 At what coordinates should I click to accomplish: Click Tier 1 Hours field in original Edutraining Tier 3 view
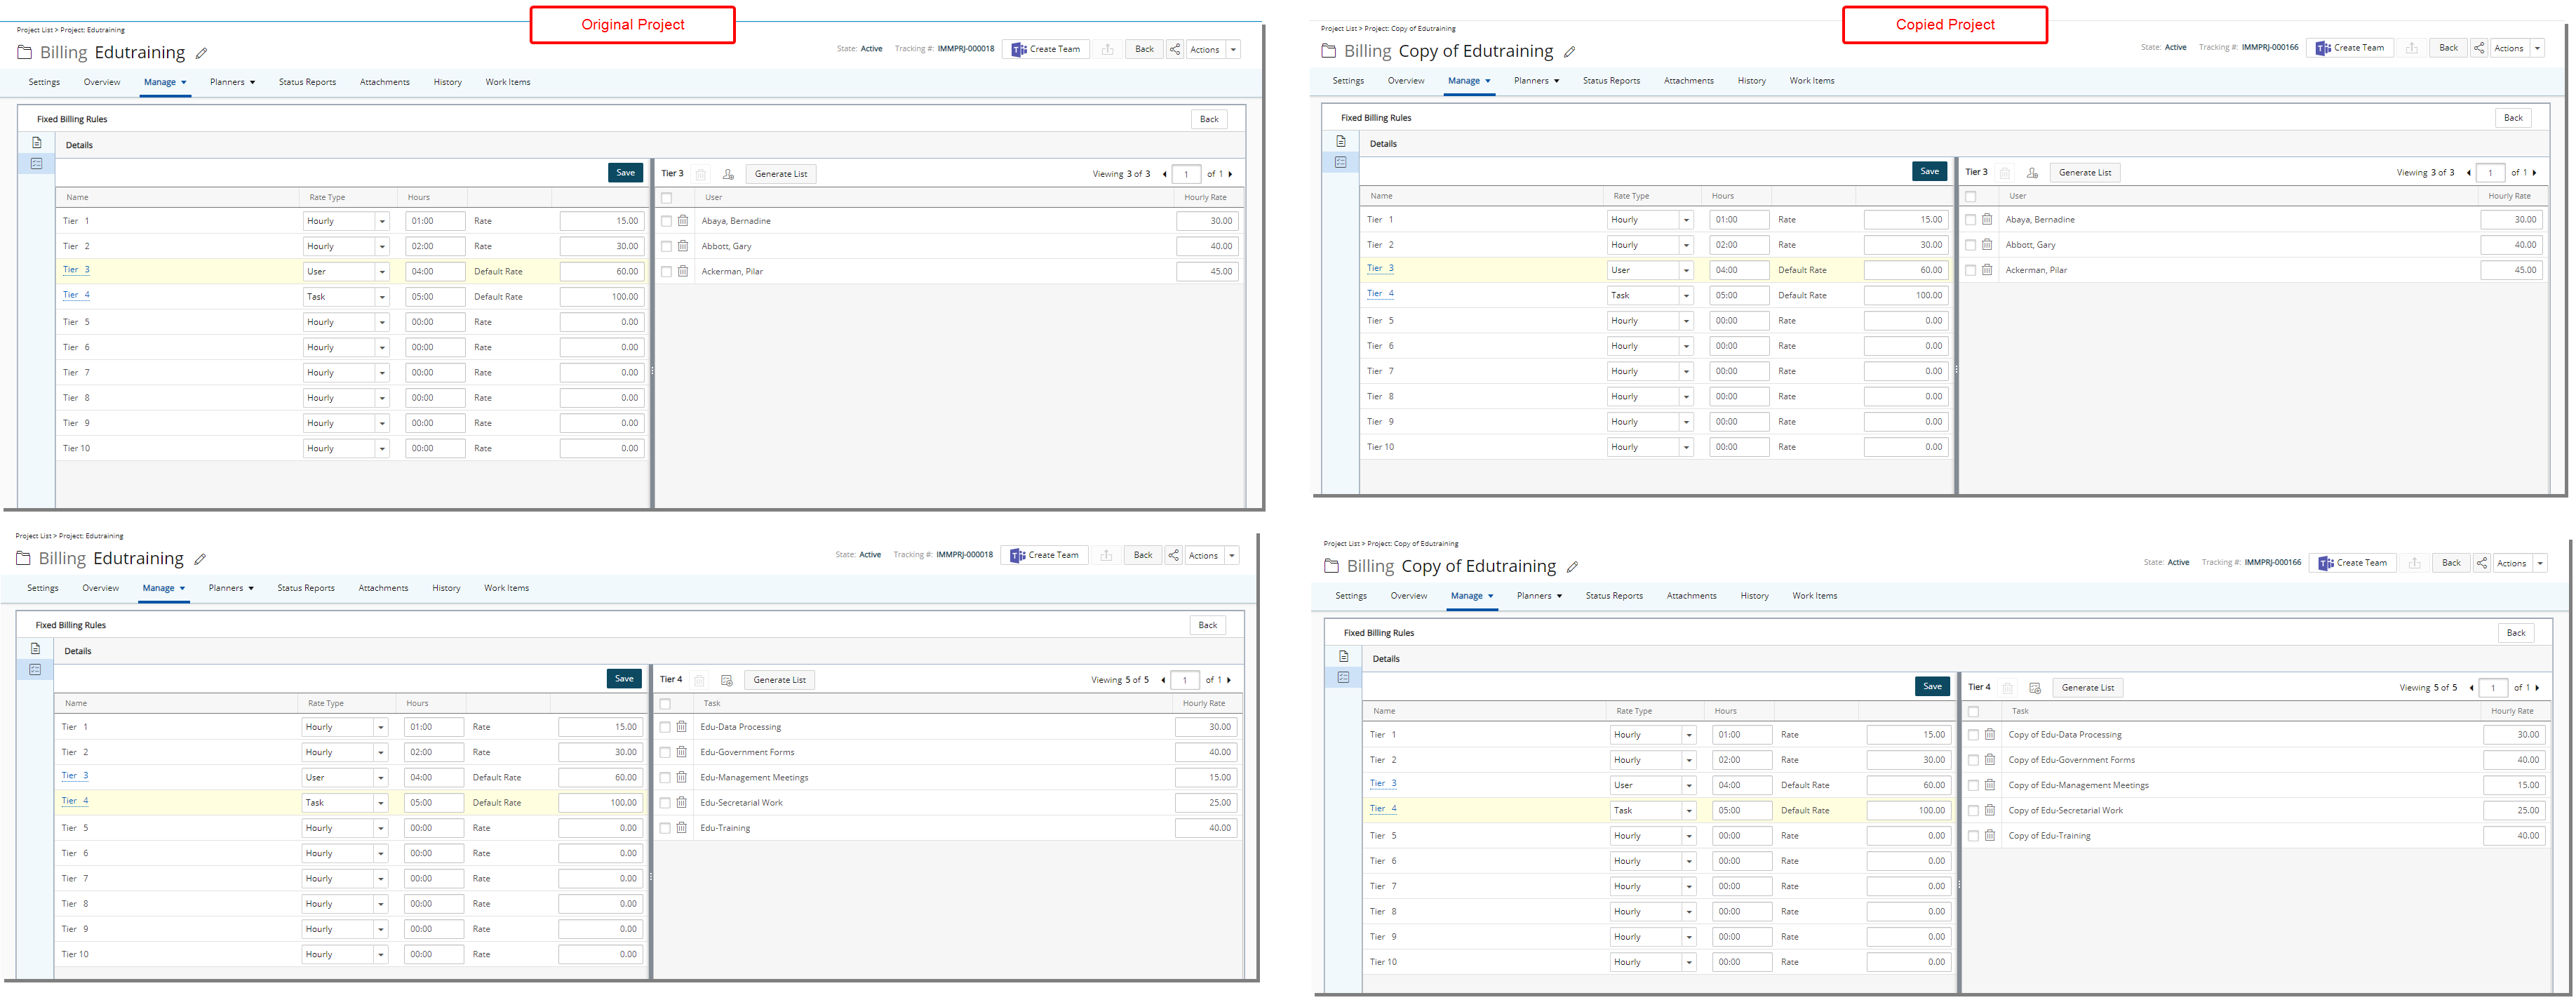(435, 221)
